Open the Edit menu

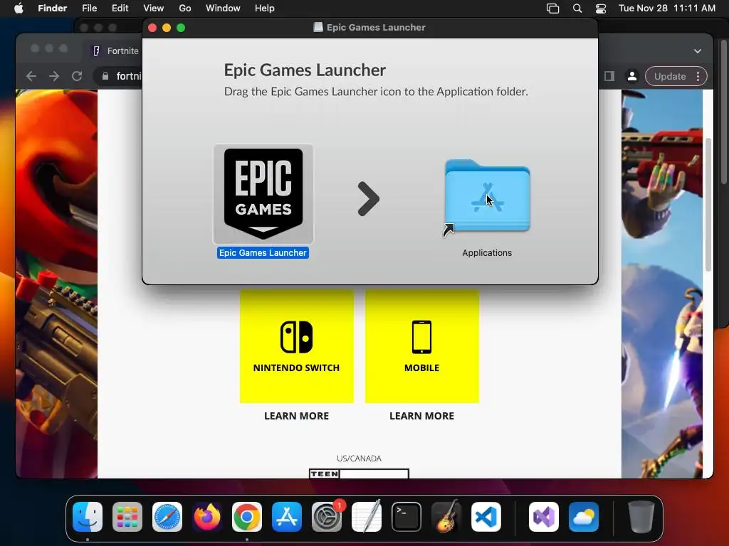120,9
